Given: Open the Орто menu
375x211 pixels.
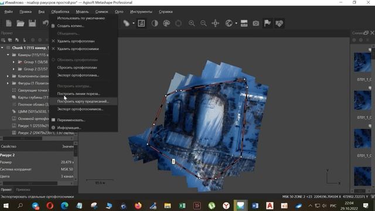Looking at the screenshot, I should point(119,12).
